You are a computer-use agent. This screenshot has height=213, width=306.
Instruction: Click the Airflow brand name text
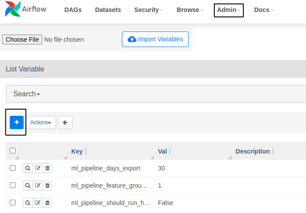[34, 9]
